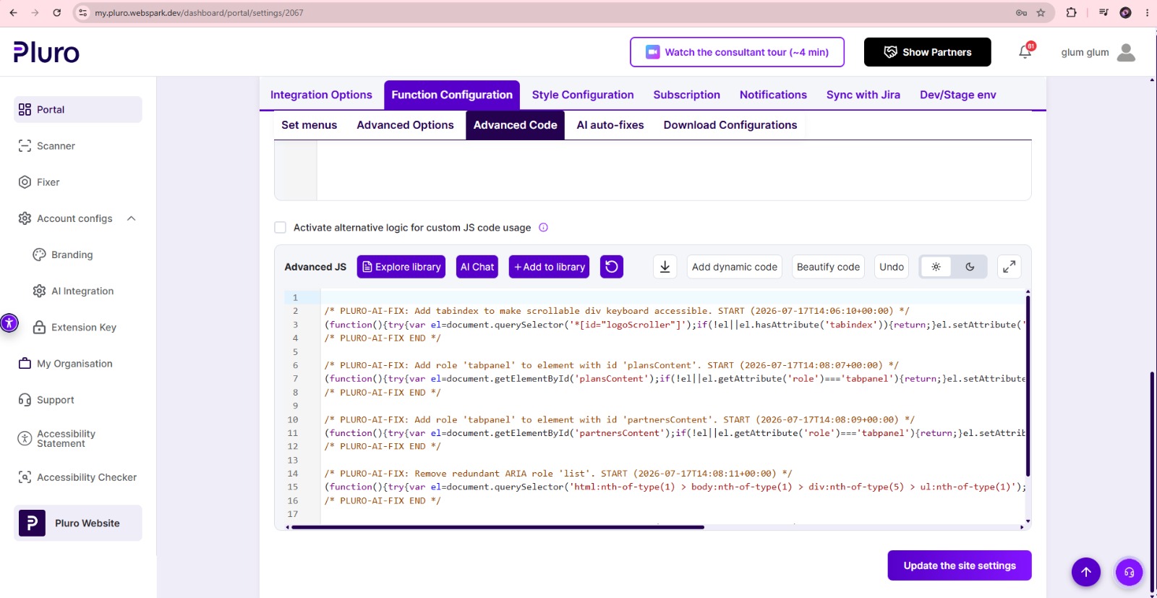Click the Explore library button
Screen dimensions: 1157x598
tap(401, 267)
